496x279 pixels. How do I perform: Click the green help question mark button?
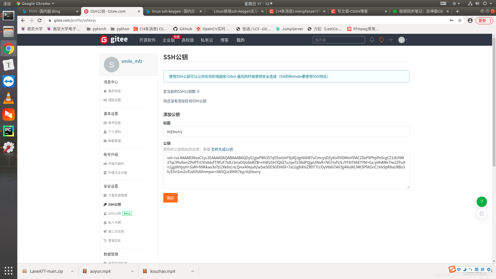[x=482, y=202]
